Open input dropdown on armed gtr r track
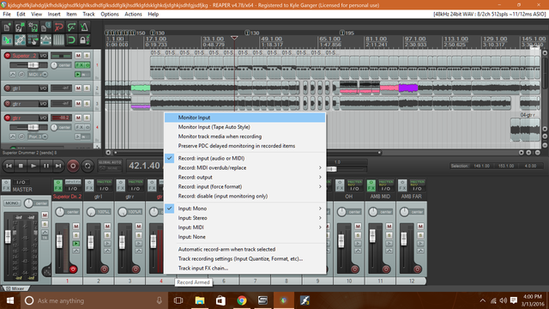The image size is (549, 309). (38, 136)
